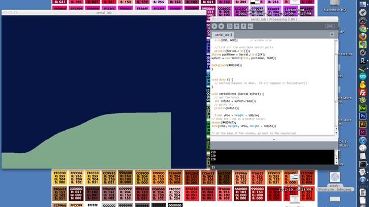The height and width of the screenshot is (207, 369).
Task: Pick the CC9933 color swatch
Action: 109,178
